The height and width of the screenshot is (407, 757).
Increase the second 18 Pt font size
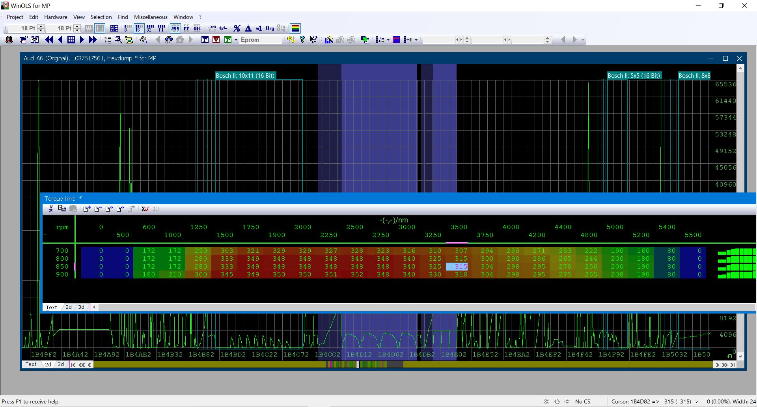pyautogui.click(x=77, y=26)
